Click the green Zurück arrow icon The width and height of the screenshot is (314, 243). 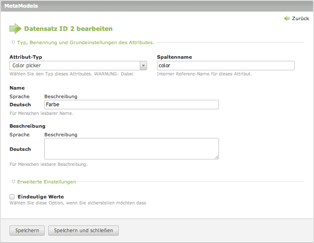pyautogui.click(x=287, y=18)
